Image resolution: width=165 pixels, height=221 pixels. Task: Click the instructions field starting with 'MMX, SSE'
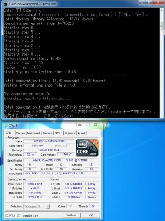click(x=61, y=174)
